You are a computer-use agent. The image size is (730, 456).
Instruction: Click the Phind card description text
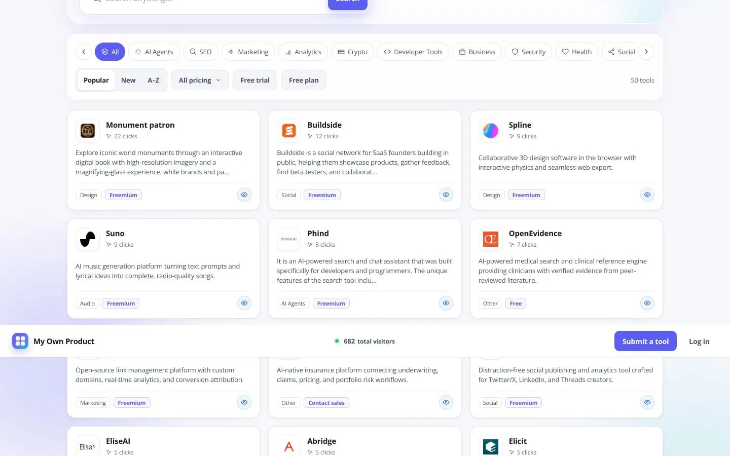click(364, 271)
